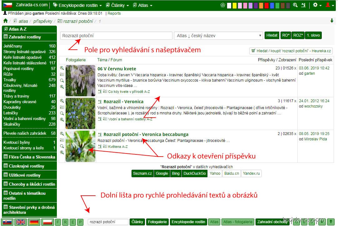Screen dimensions: 338x226
Task: Click the flower icon in top toolbar
Action: [x=222, y=5]
